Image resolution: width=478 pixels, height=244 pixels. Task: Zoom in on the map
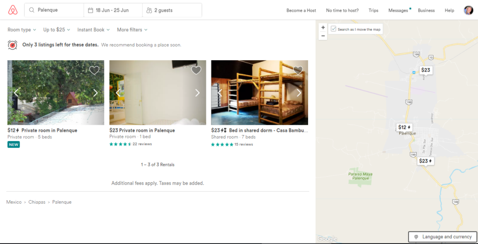coord(323,28)
